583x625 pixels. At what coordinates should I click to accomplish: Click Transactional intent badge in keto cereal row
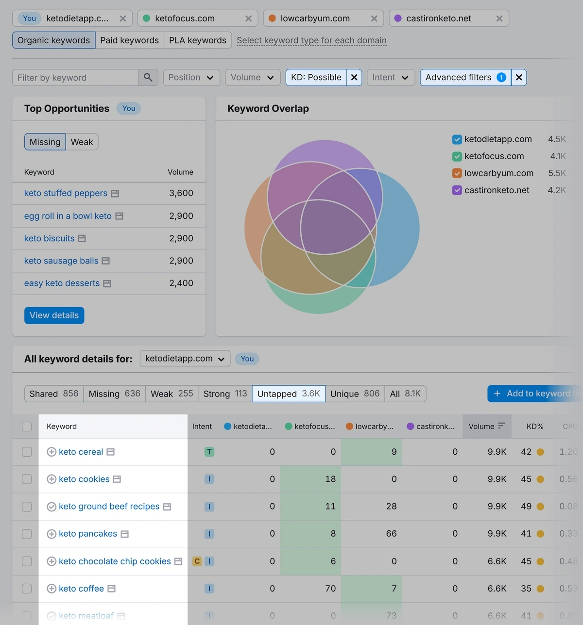(x=209, y=452)
